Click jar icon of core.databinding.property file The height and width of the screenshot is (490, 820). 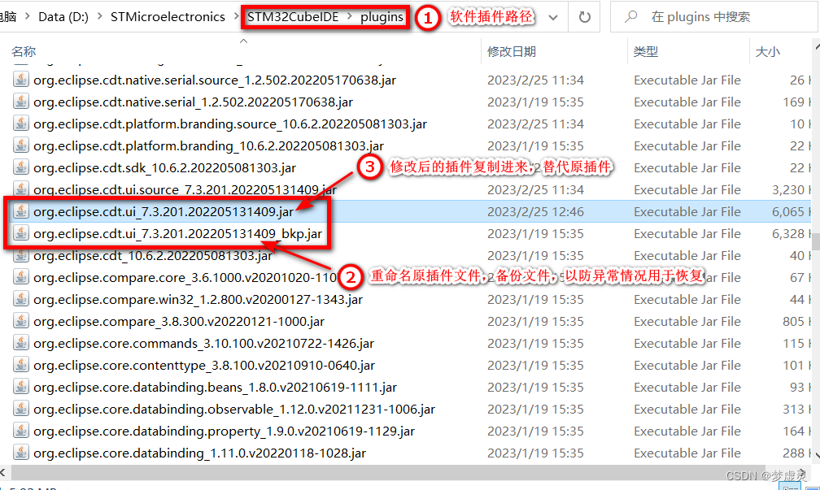click(21, 431)
